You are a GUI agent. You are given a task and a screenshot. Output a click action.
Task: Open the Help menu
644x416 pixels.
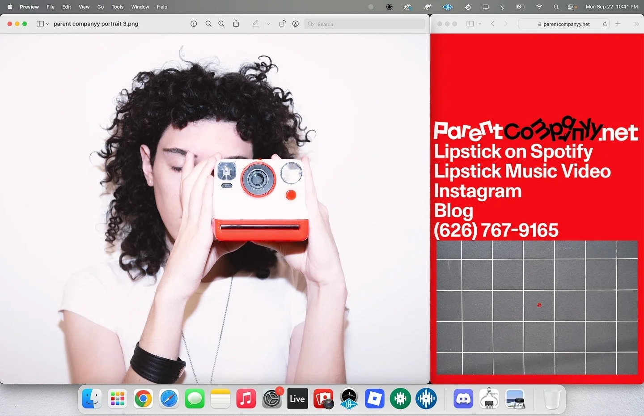click(162, 7)
